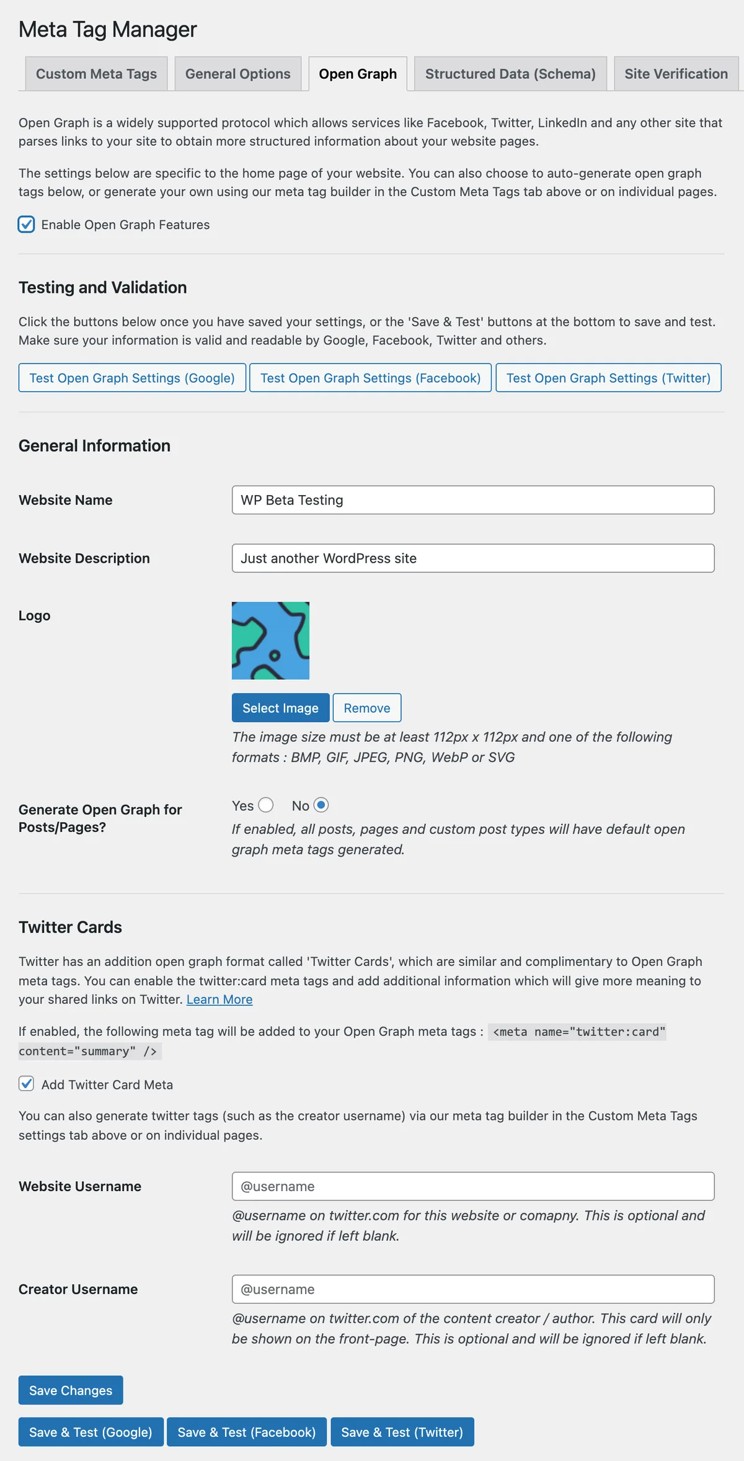The width and height of the screenshot is (744, 1461).
Task: Select the Open Graph tab
Action: (x=358, y=74)
